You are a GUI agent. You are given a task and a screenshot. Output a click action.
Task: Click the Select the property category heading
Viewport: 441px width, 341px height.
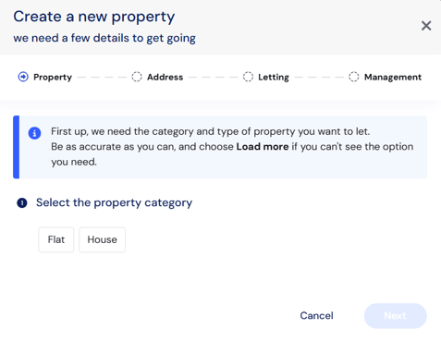pos(114,202)
